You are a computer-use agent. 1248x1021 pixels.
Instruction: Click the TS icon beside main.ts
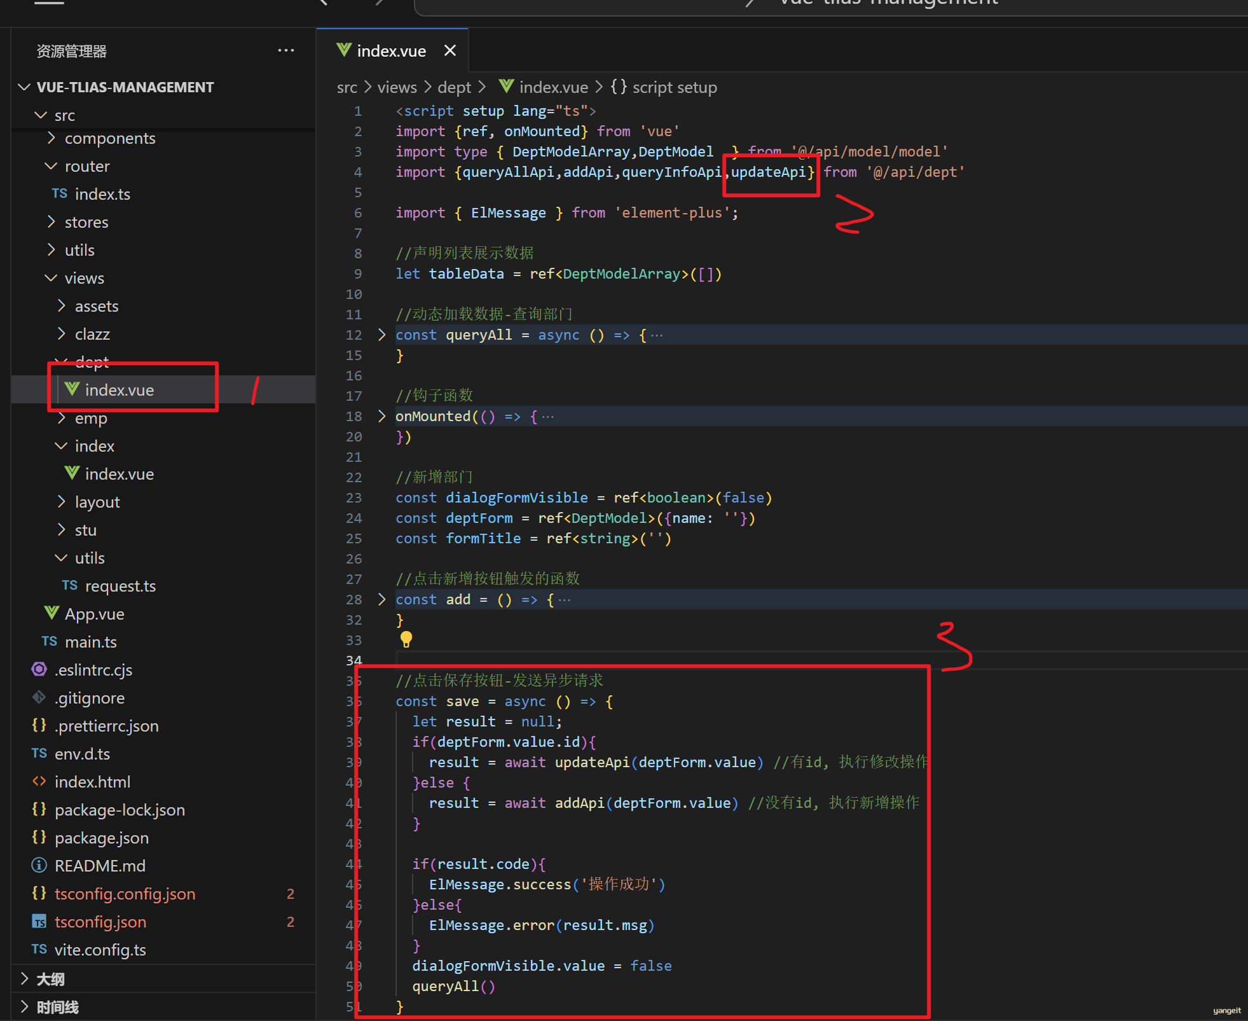[49, 641]
